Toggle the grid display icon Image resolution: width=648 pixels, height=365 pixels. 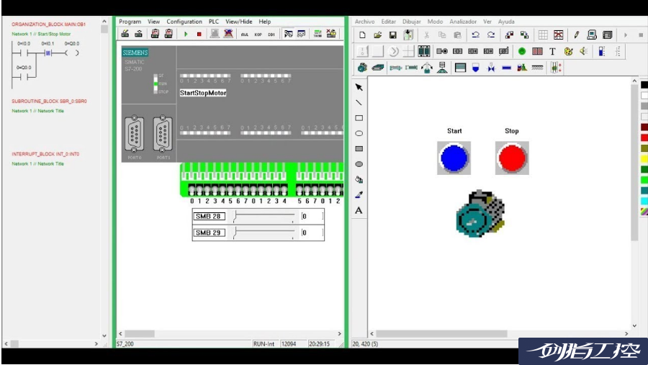click(x=543, y=35)
